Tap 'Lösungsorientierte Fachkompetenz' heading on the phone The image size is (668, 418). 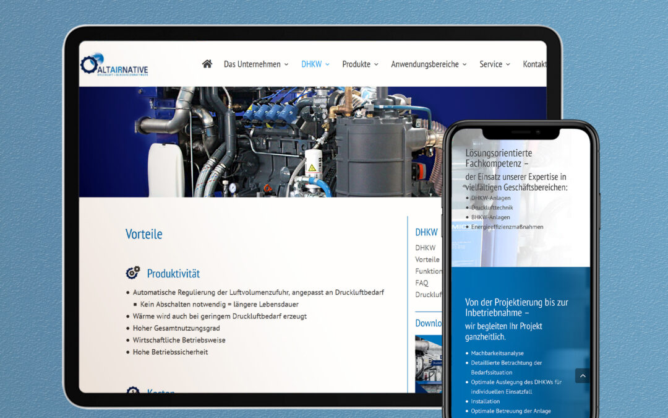click(499, 158)
